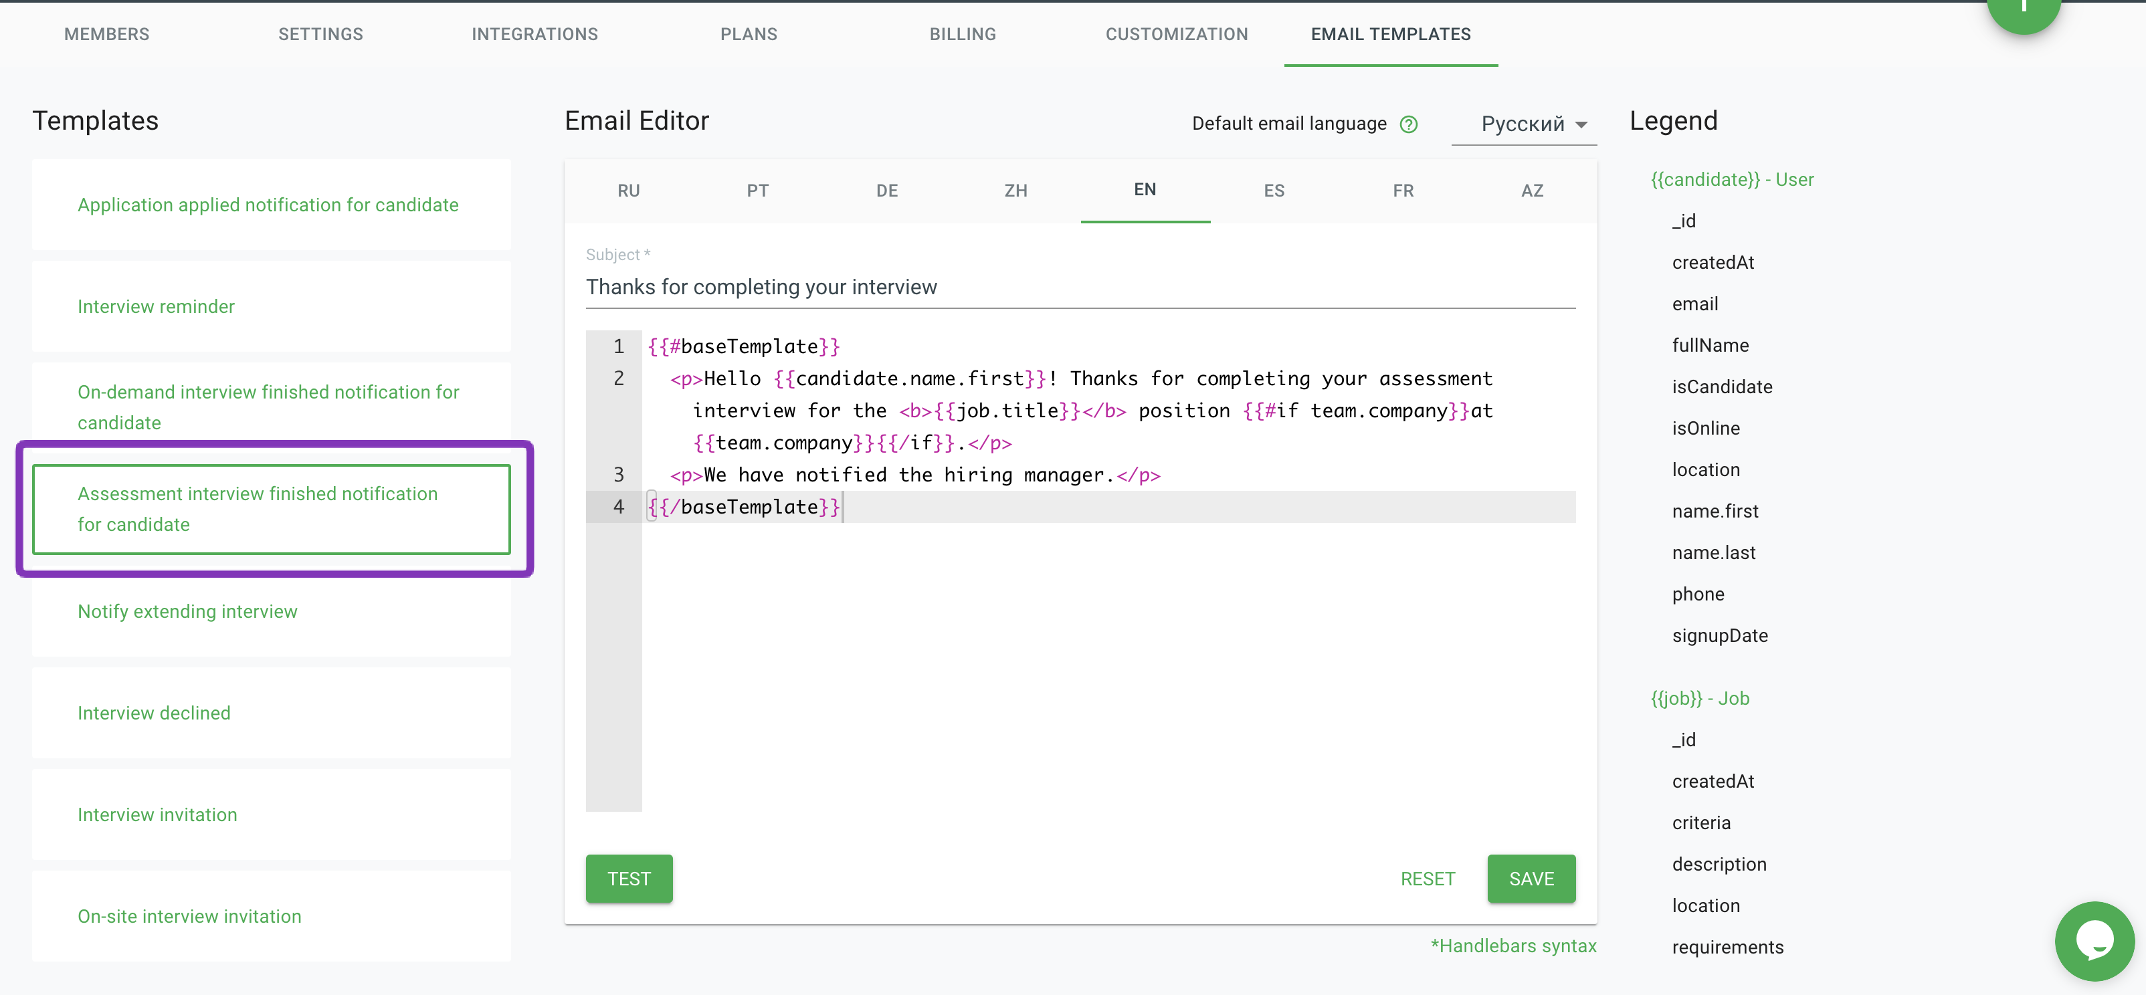Switch to the AZ language tab
The image size is (2146, 995).
pos(1531,191)
